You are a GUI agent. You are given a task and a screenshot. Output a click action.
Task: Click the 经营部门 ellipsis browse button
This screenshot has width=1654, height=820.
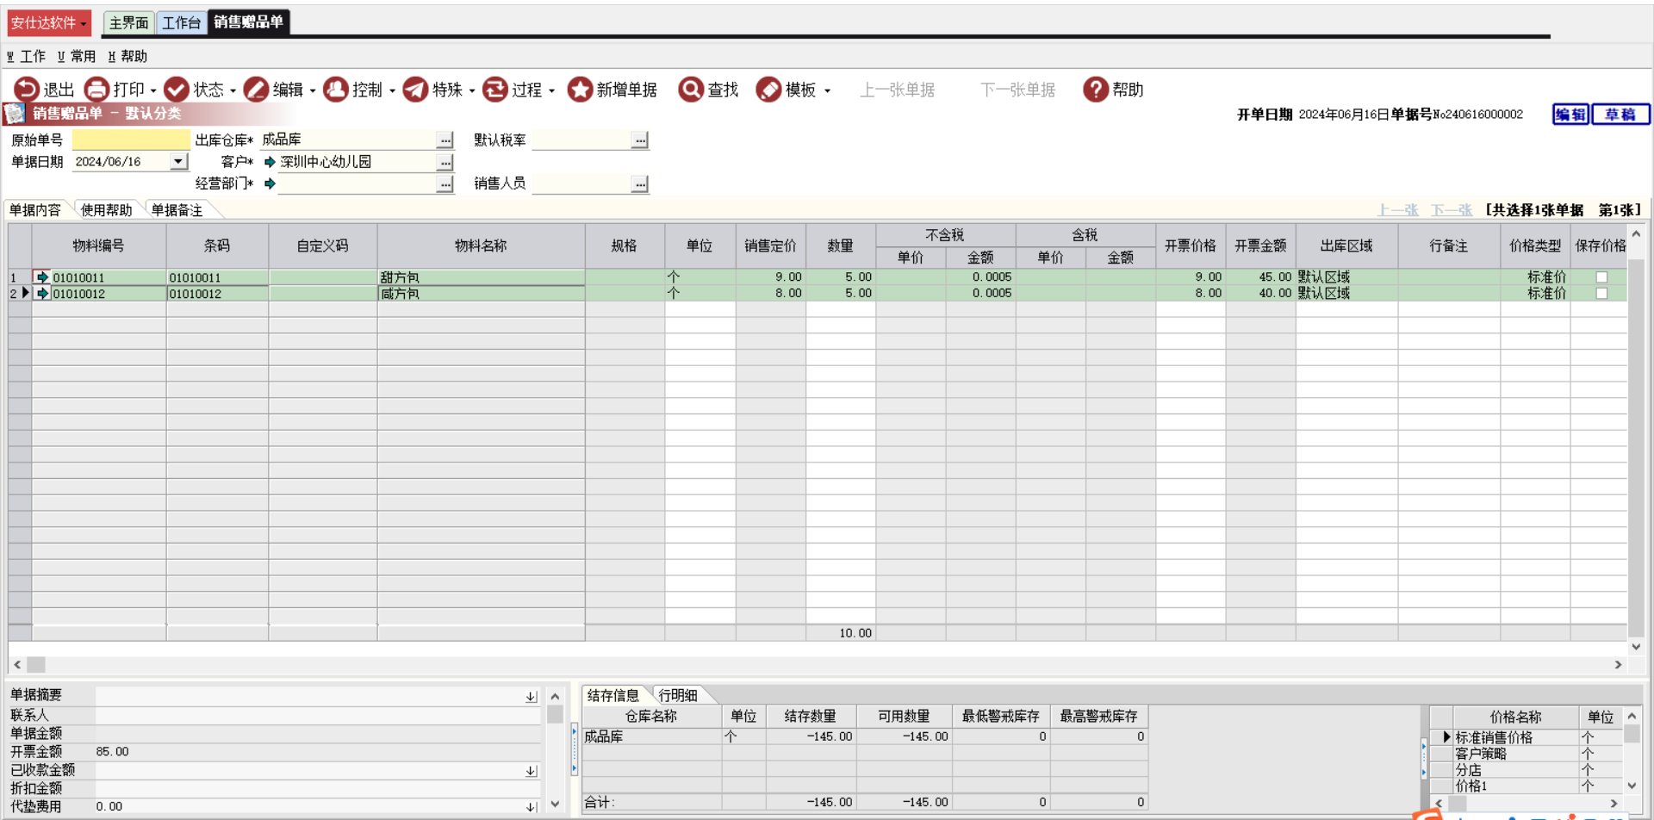coord(445,184)
